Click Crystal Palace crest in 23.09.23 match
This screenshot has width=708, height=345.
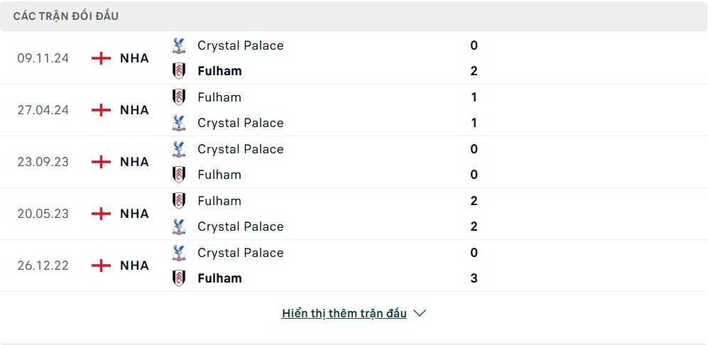tap(179, 149)
